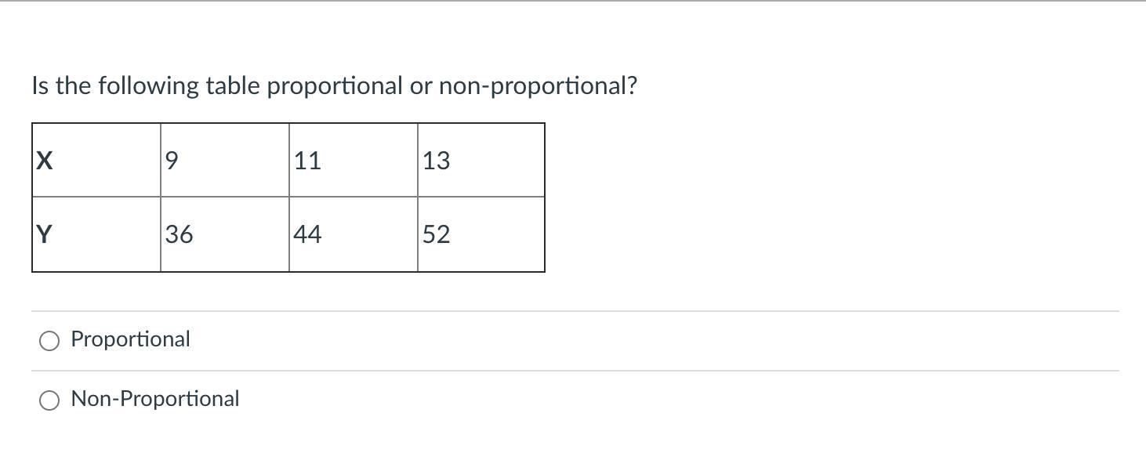Click the "Proportional" answer label text
The height and width of the screenshot is (453, 1146).
coord(130,339)
